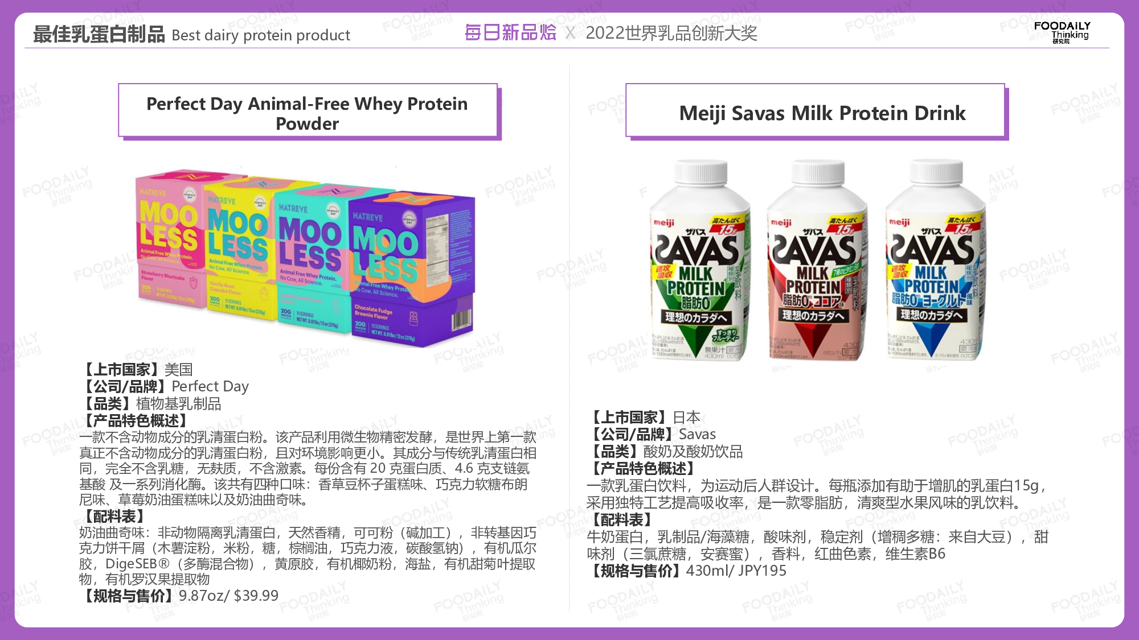Click the Perfect Day 配料表 label
Image resolution: width=1139 pixels, height=640 pixels.
click(114, 516)
